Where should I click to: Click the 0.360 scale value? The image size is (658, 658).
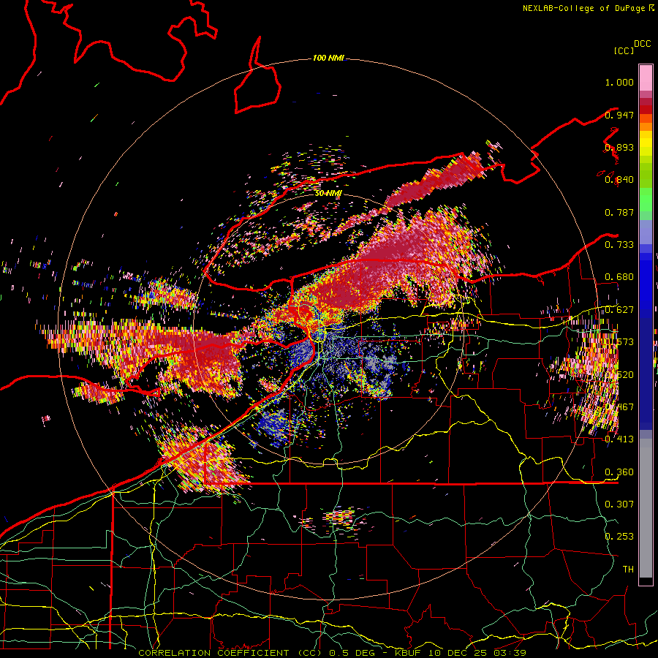pos(619,472)
